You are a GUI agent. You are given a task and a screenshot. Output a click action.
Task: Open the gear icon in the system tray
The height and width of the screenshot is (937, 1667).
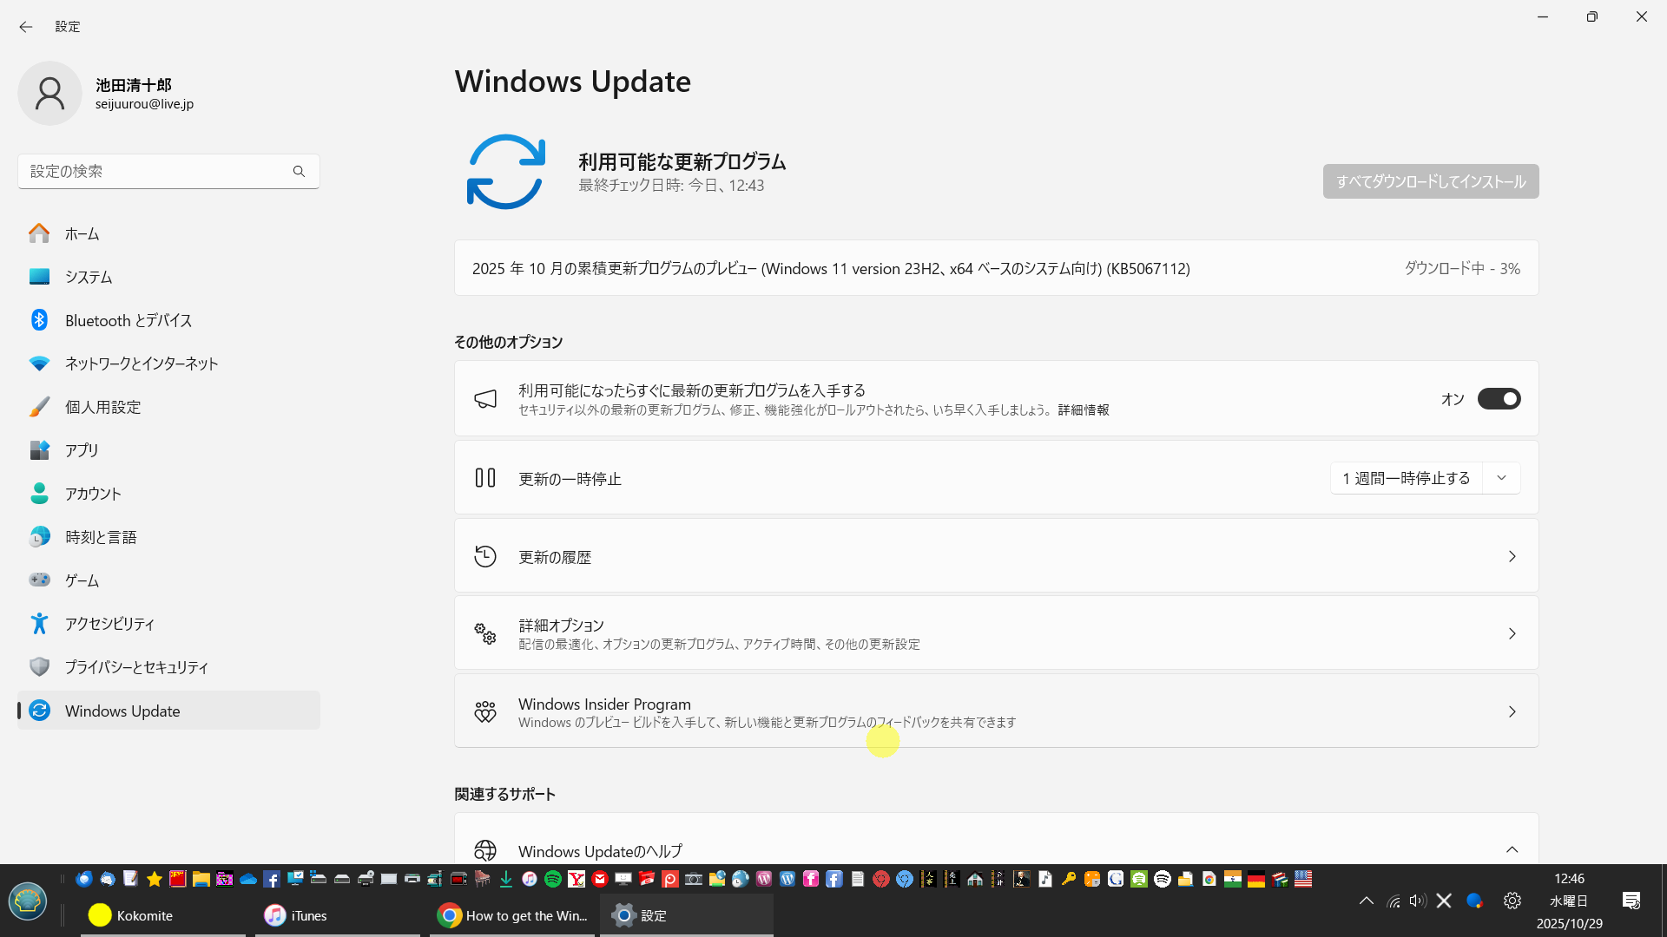tap(1512, 901)
